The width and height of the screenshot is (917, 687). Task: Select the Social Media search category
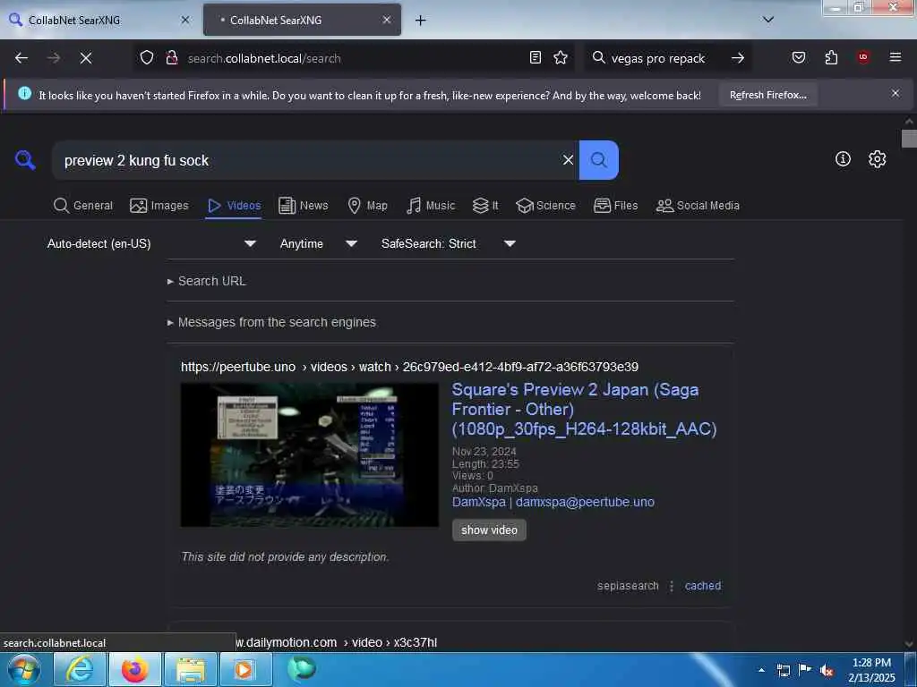coord(698,206)
